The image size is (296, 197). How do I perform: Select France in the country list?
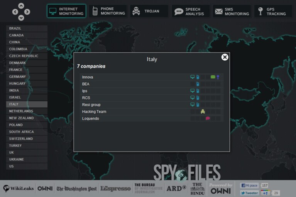tap(27, 70)
